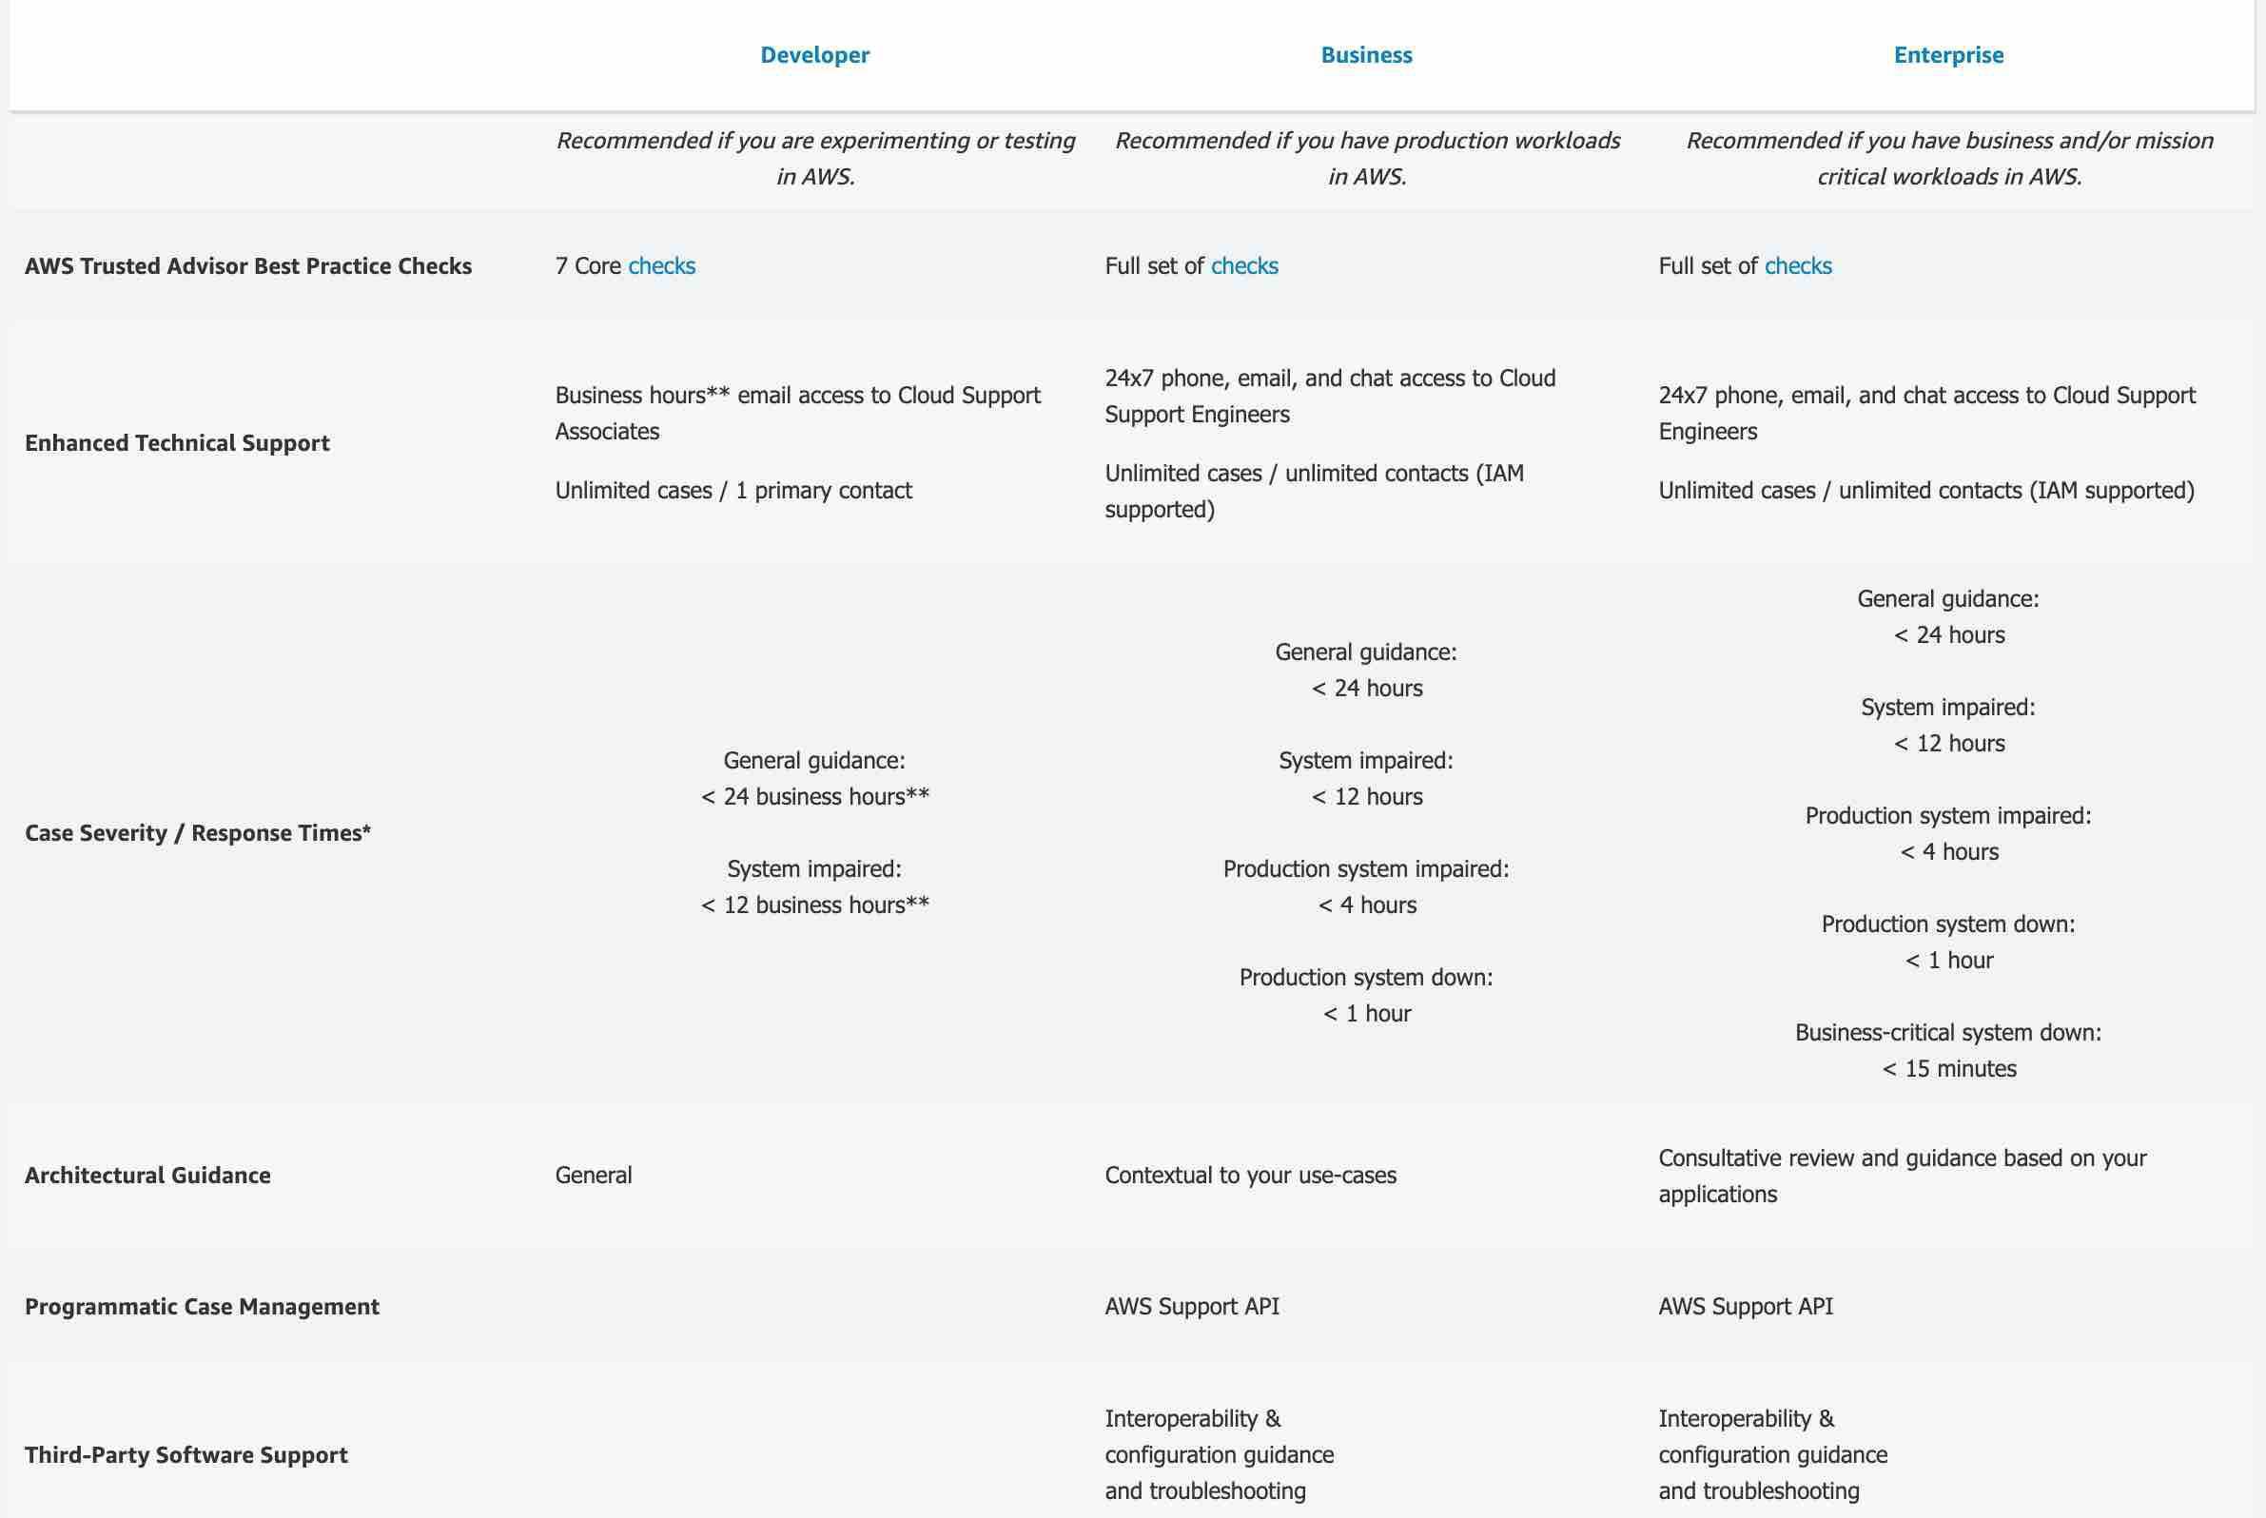The image size is (2266, 1518).
Task: Open the Enterprise column's "checks" link
Action: [1797, 266]
